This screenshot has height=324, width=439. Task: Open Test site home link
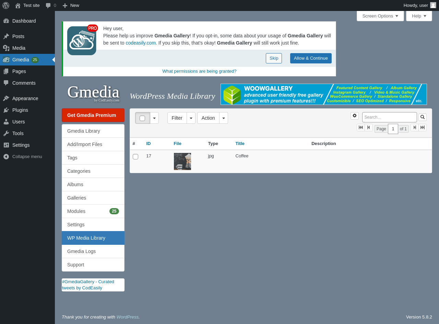pyautogui.click(x=27, y=5)
